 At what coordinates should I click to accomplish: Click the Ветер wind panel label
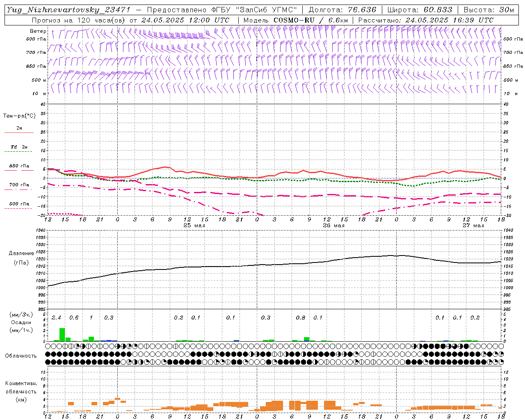[x=38, y=31]
